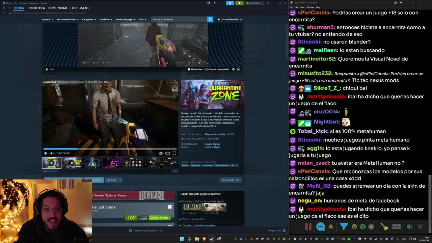Open the dropdown arrow next to Ignorar

tap(120, 180)
